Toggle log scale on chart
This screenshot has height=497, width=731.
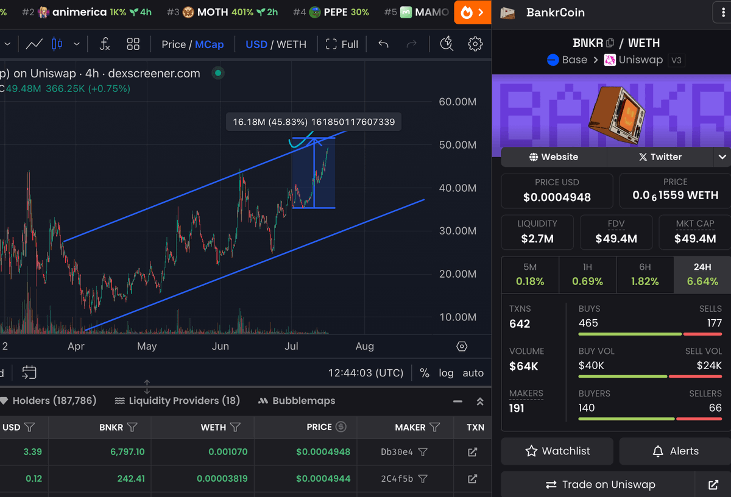[446, 373]
